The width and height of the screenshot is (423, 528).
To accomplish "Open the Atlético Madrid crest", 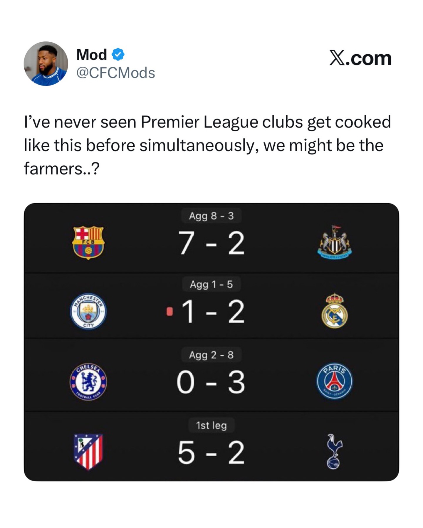I will coord(88,452).
